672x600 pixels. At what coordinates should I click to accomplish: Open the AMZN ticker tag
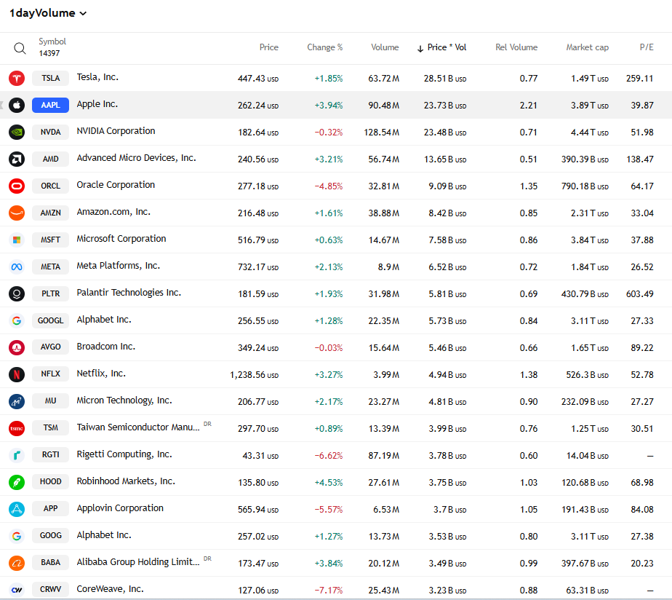click(x=51, y=213)
